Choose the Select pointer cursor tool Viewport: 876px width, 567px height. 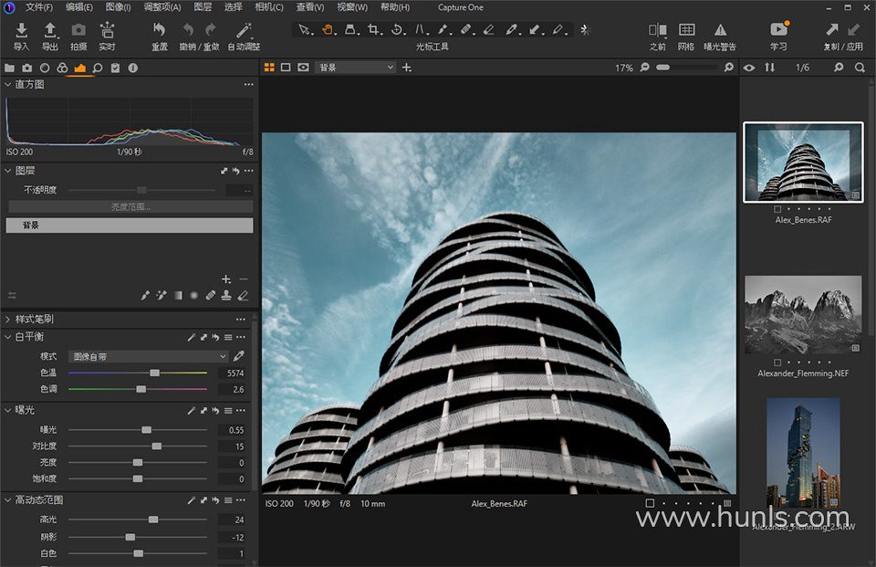(x=305, y=29)
